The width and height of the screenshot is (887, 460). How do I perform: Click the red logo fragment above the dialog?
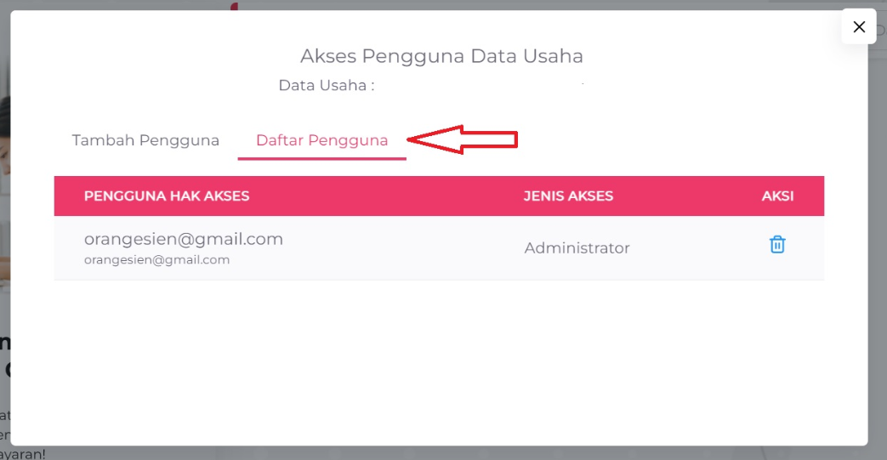[235, 5]
